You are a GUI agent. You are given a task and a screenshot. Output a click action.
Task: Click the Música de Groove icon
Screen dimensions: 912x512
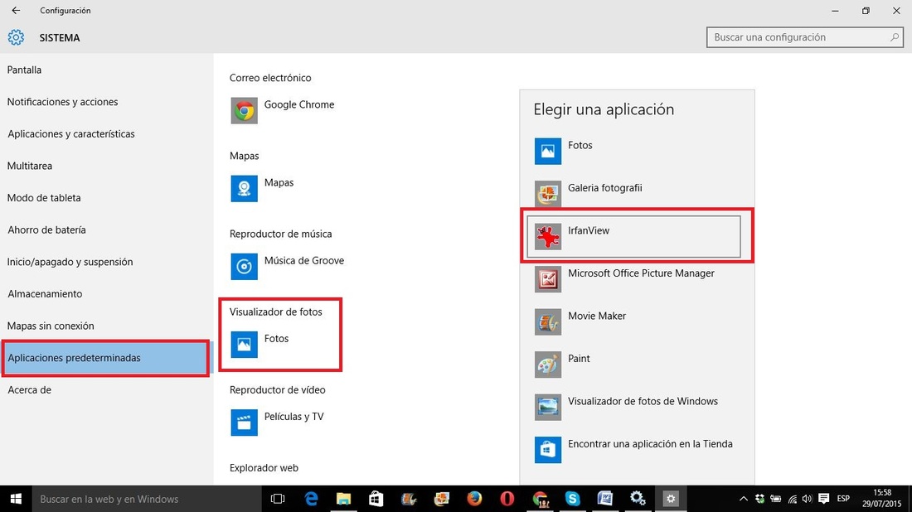244,266
